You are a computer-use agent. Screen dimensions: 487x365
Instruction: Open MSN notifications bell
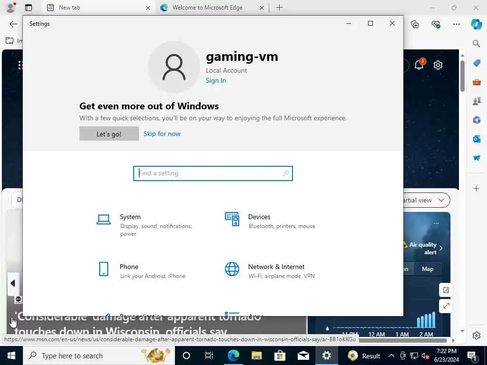point(419,64)
